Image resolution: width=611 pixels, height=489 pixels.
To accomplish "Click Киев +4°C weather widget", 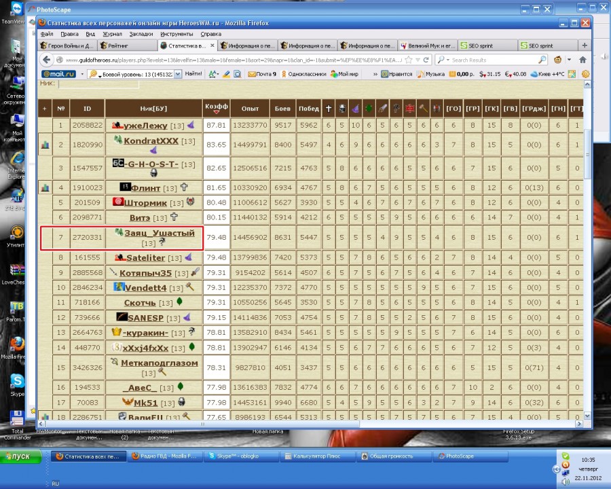I will (x=547, y=74).
